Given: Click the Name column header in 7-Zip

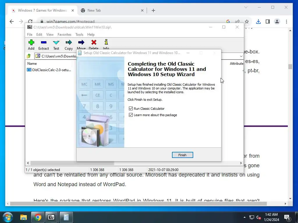Looking at the screenshot, I should (32, 64).
